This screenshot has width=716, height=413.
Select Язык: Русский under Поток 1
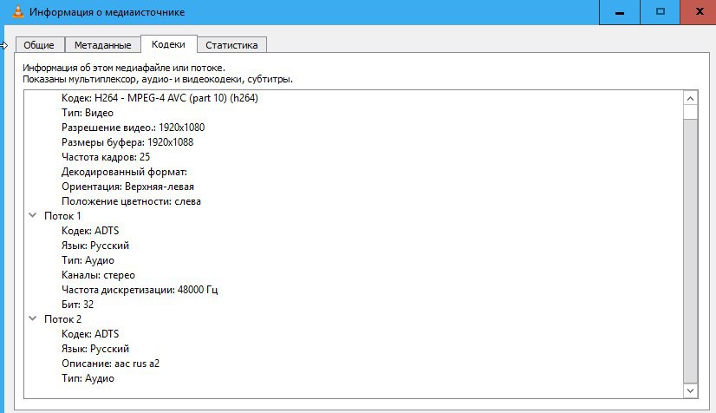point(95,246)
